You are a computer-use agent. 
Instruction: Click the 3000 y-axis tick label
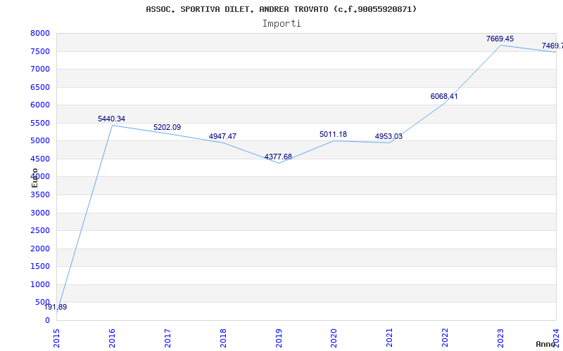pos(40,213)
